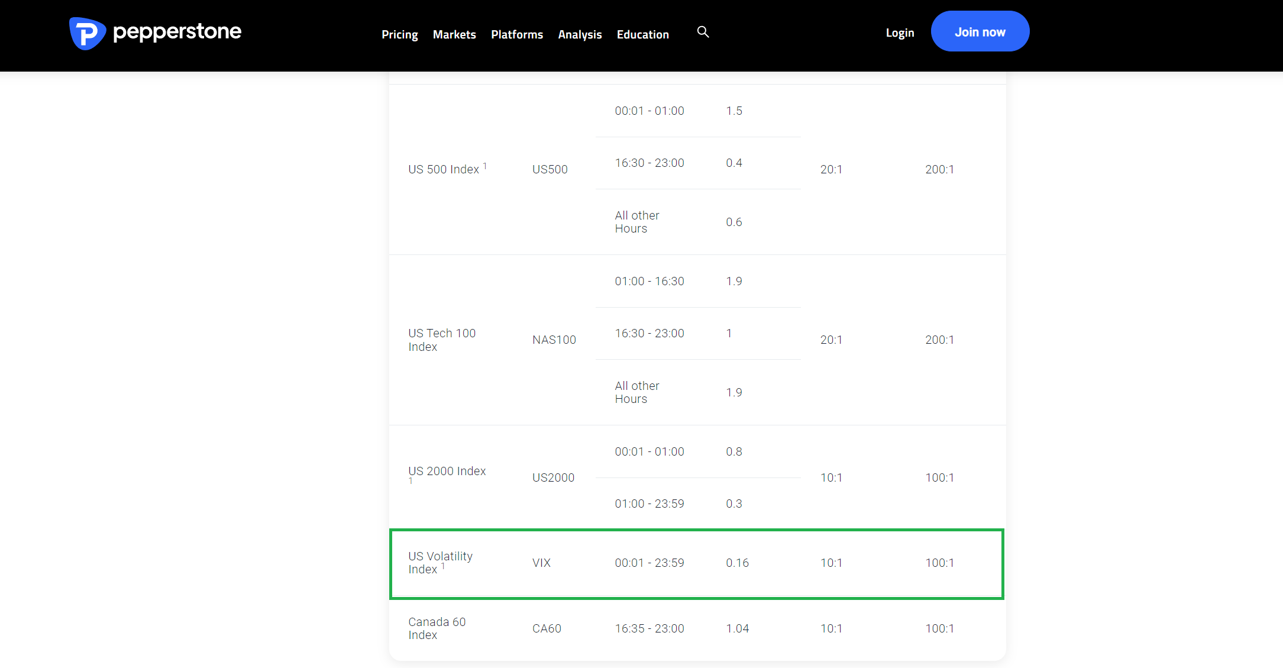
Task: Click the US2000 symbol text
Action: [553, 477]
